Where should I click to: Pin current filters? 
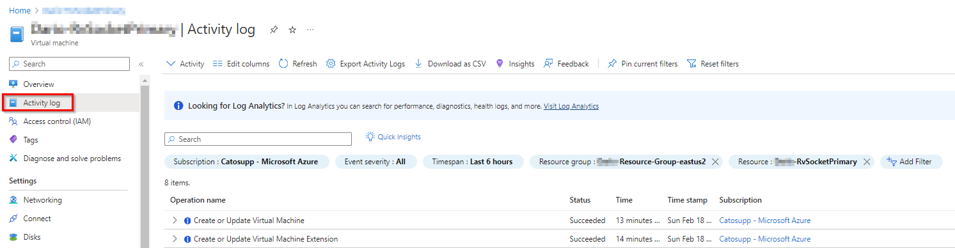coord(643,64)
